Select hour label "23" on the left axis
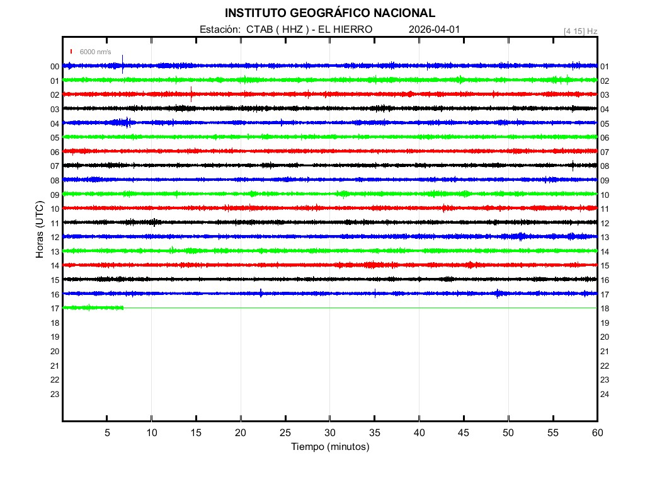Viewport: 645px width, 484px height. (x=55, y=394)
